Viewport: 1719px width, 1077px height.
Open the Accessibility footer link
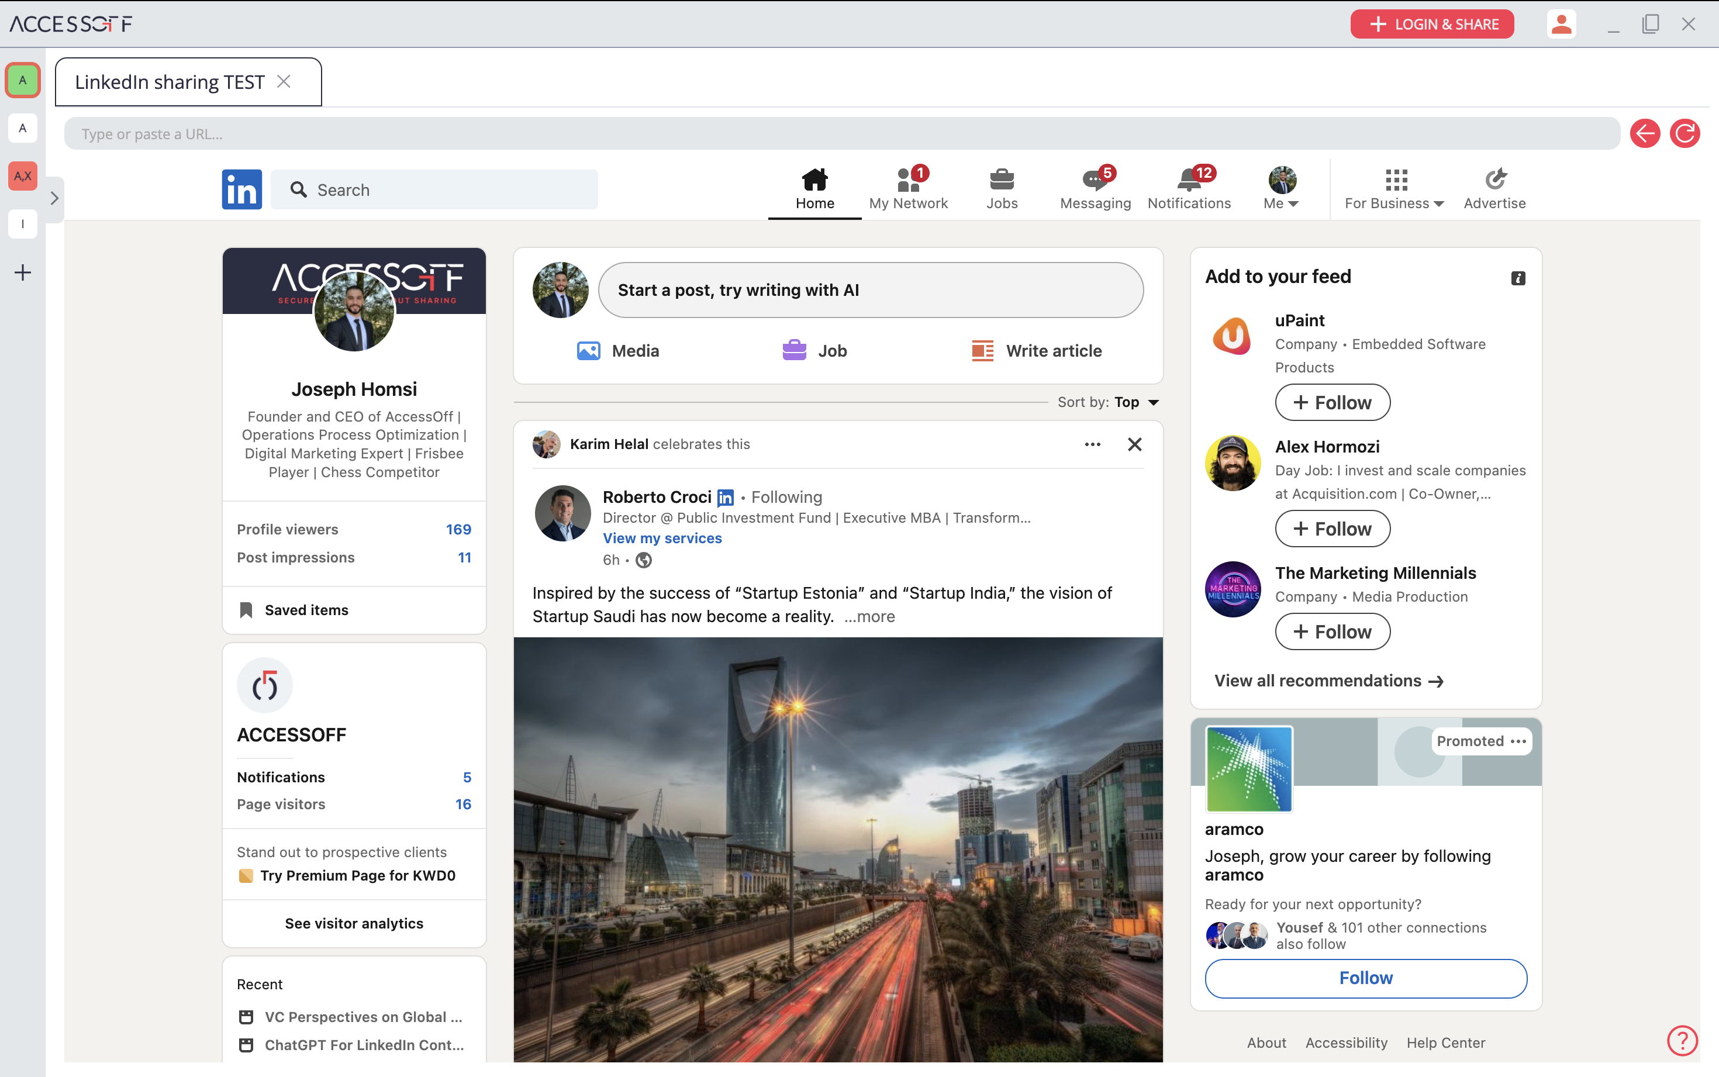pyautogui.click(x=1346, y=1043)
